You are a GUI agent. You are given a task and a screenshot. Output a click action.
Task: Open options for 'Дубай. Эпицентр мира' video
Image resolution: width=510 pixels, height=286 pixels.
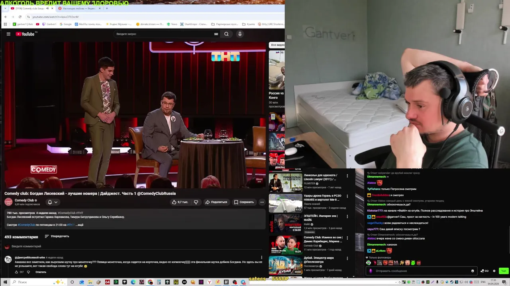point(347,259)
